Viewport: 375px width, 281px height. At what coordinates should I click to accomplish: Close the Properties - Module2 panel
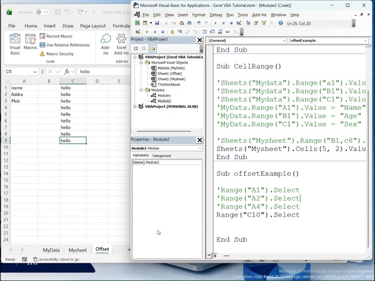click(200, 140)
